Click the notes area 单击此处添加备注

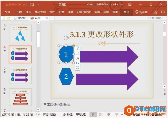57,104
